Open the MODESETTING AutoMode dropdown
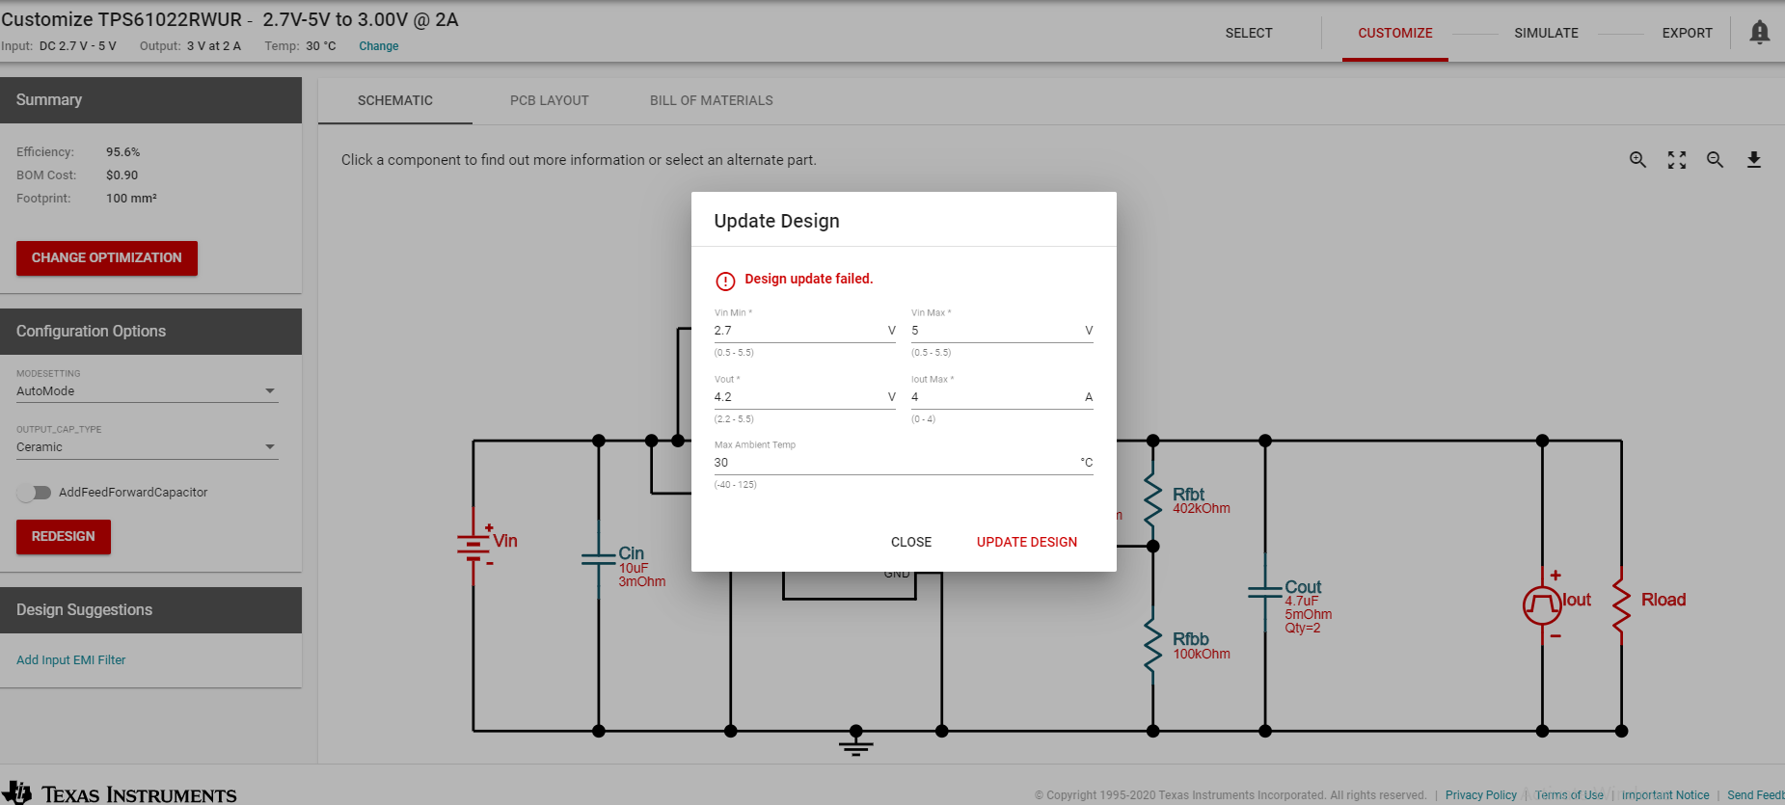Image resolution: width=1785 pixels, height=805 pixels. tap(148, 391)
